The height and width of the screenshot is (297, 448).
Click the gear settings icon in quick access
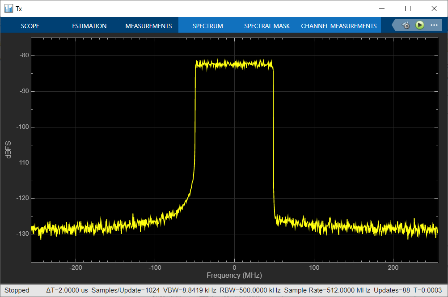point(406,25)
